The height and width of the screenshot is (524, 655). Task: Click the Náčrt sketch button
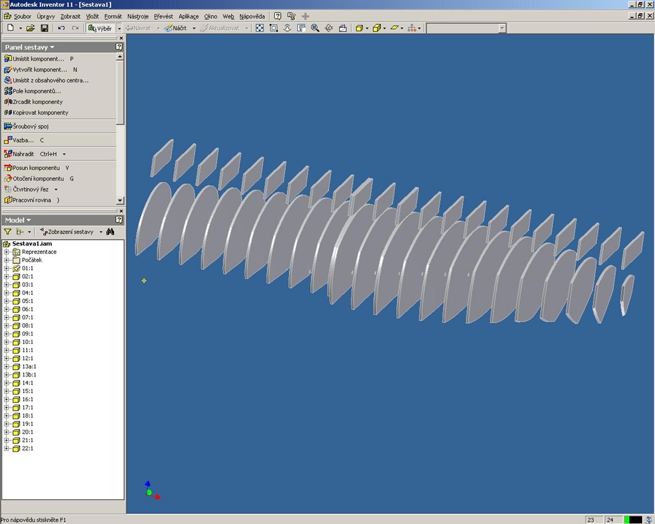pos(176,28)
